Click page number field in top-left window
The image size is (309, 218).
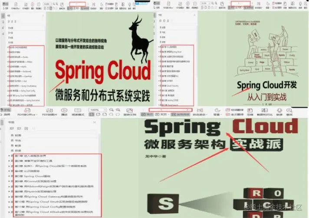click(77, 4)
